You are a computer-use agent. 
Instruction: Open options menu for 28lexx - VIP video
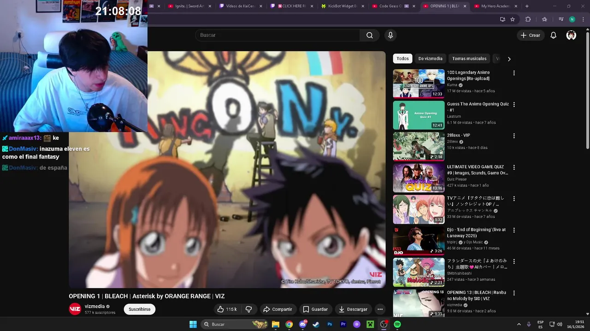point(514,136)
